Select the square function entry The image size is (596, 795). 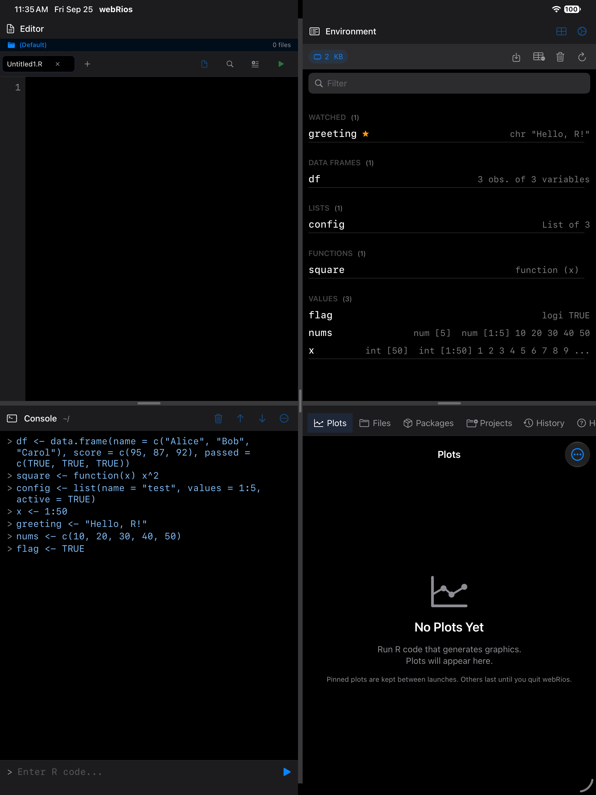449,270
